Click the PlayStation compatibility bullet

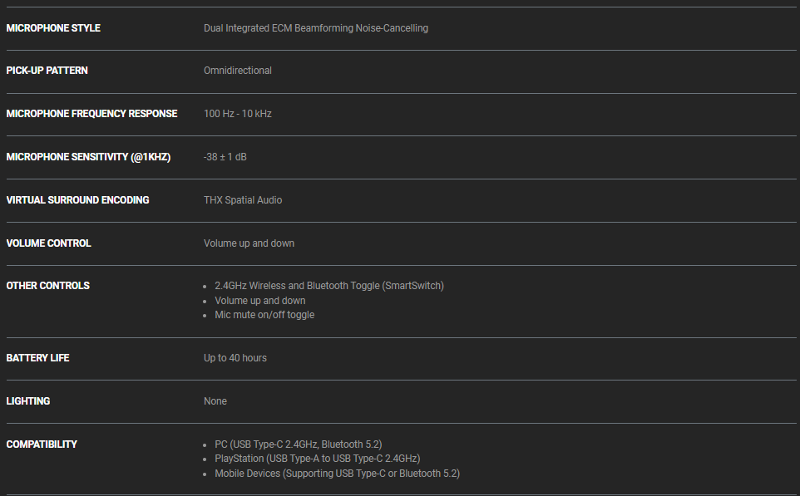[317, 459]
